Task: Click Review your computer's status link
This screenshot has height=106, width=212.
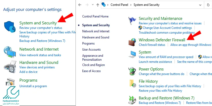Action: [x=41, y=28]
